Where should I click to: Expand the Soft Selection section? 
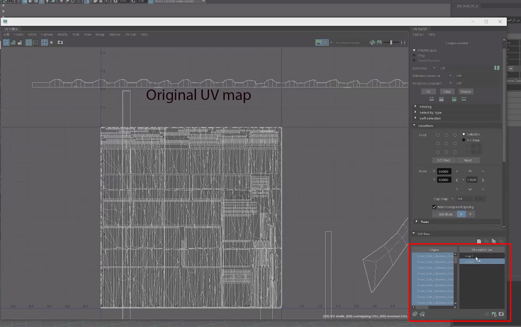pyautogui.click(x=415, y=118)
